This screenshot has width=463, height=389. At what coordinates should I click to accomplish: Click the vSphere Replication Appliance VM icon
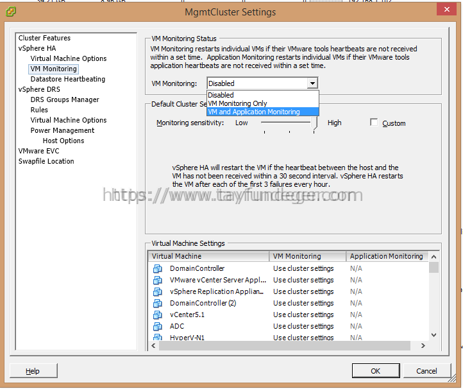click(158, 291)
